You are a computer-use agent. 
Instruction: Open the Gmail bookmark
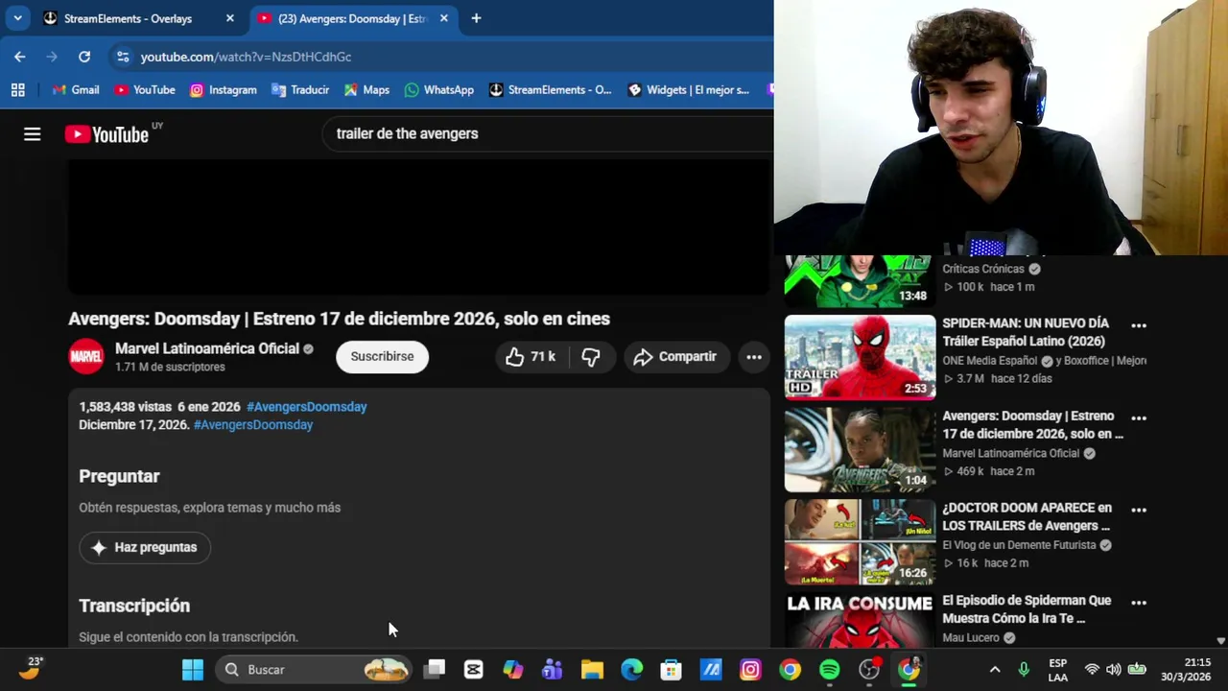point(76,89)
